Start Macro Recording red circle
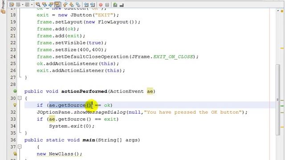Viewport: 285px width, 160px height. tap(101, 5)
